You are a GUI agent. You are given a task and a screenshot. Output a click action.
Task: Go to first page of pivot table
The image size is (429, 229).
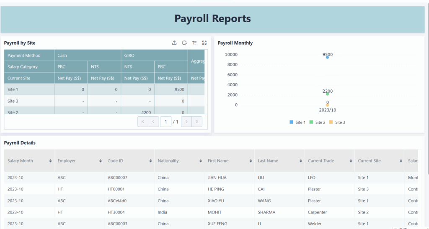coord(143,122)
